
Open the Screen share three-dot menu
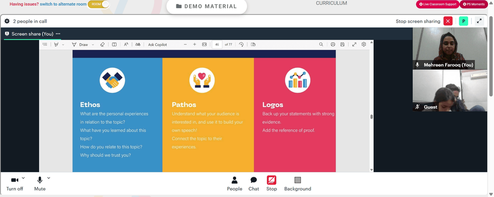58,33
